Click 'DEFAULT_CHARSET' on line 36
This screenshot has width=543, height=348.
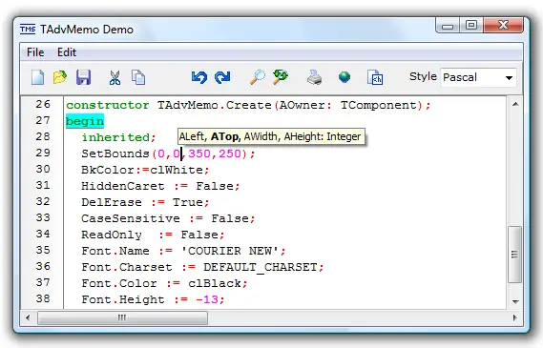(x=261, y=267)
